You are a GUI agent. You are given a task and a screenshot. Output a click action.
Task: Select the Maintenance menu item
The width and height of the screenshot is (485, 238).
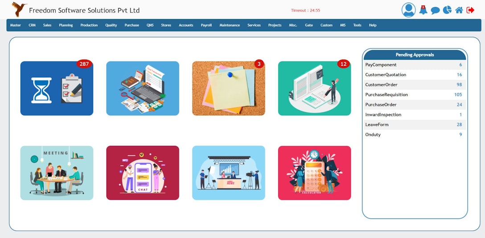pos(230,25)
